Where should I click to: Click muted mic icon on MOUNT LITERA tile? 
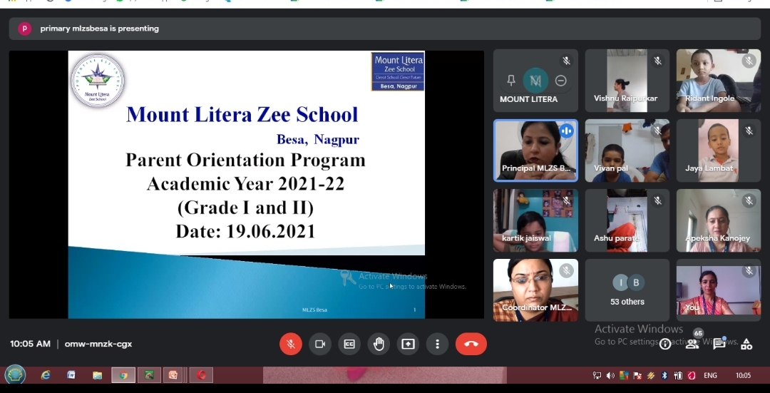[566, 61]
